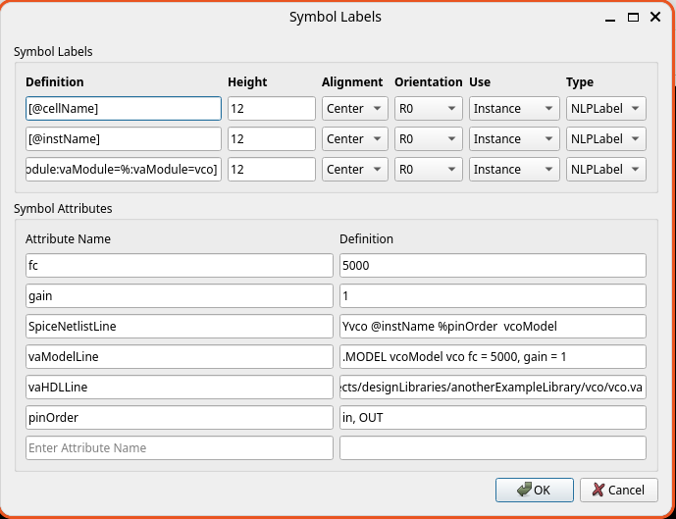Open Type dropdown for the vaModule label row
Screen dimensions: 676x519
click(605, 170)
